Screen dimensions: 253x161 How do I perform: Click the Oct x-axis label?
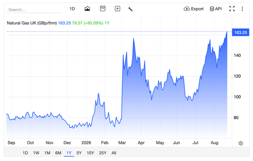click(x=30, y=142)
